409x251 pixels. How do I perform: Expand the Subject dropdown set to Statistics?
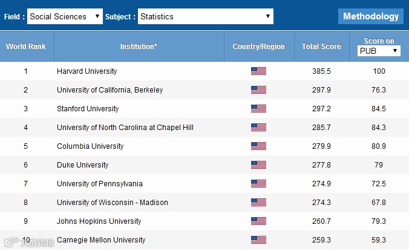point(205,17)
